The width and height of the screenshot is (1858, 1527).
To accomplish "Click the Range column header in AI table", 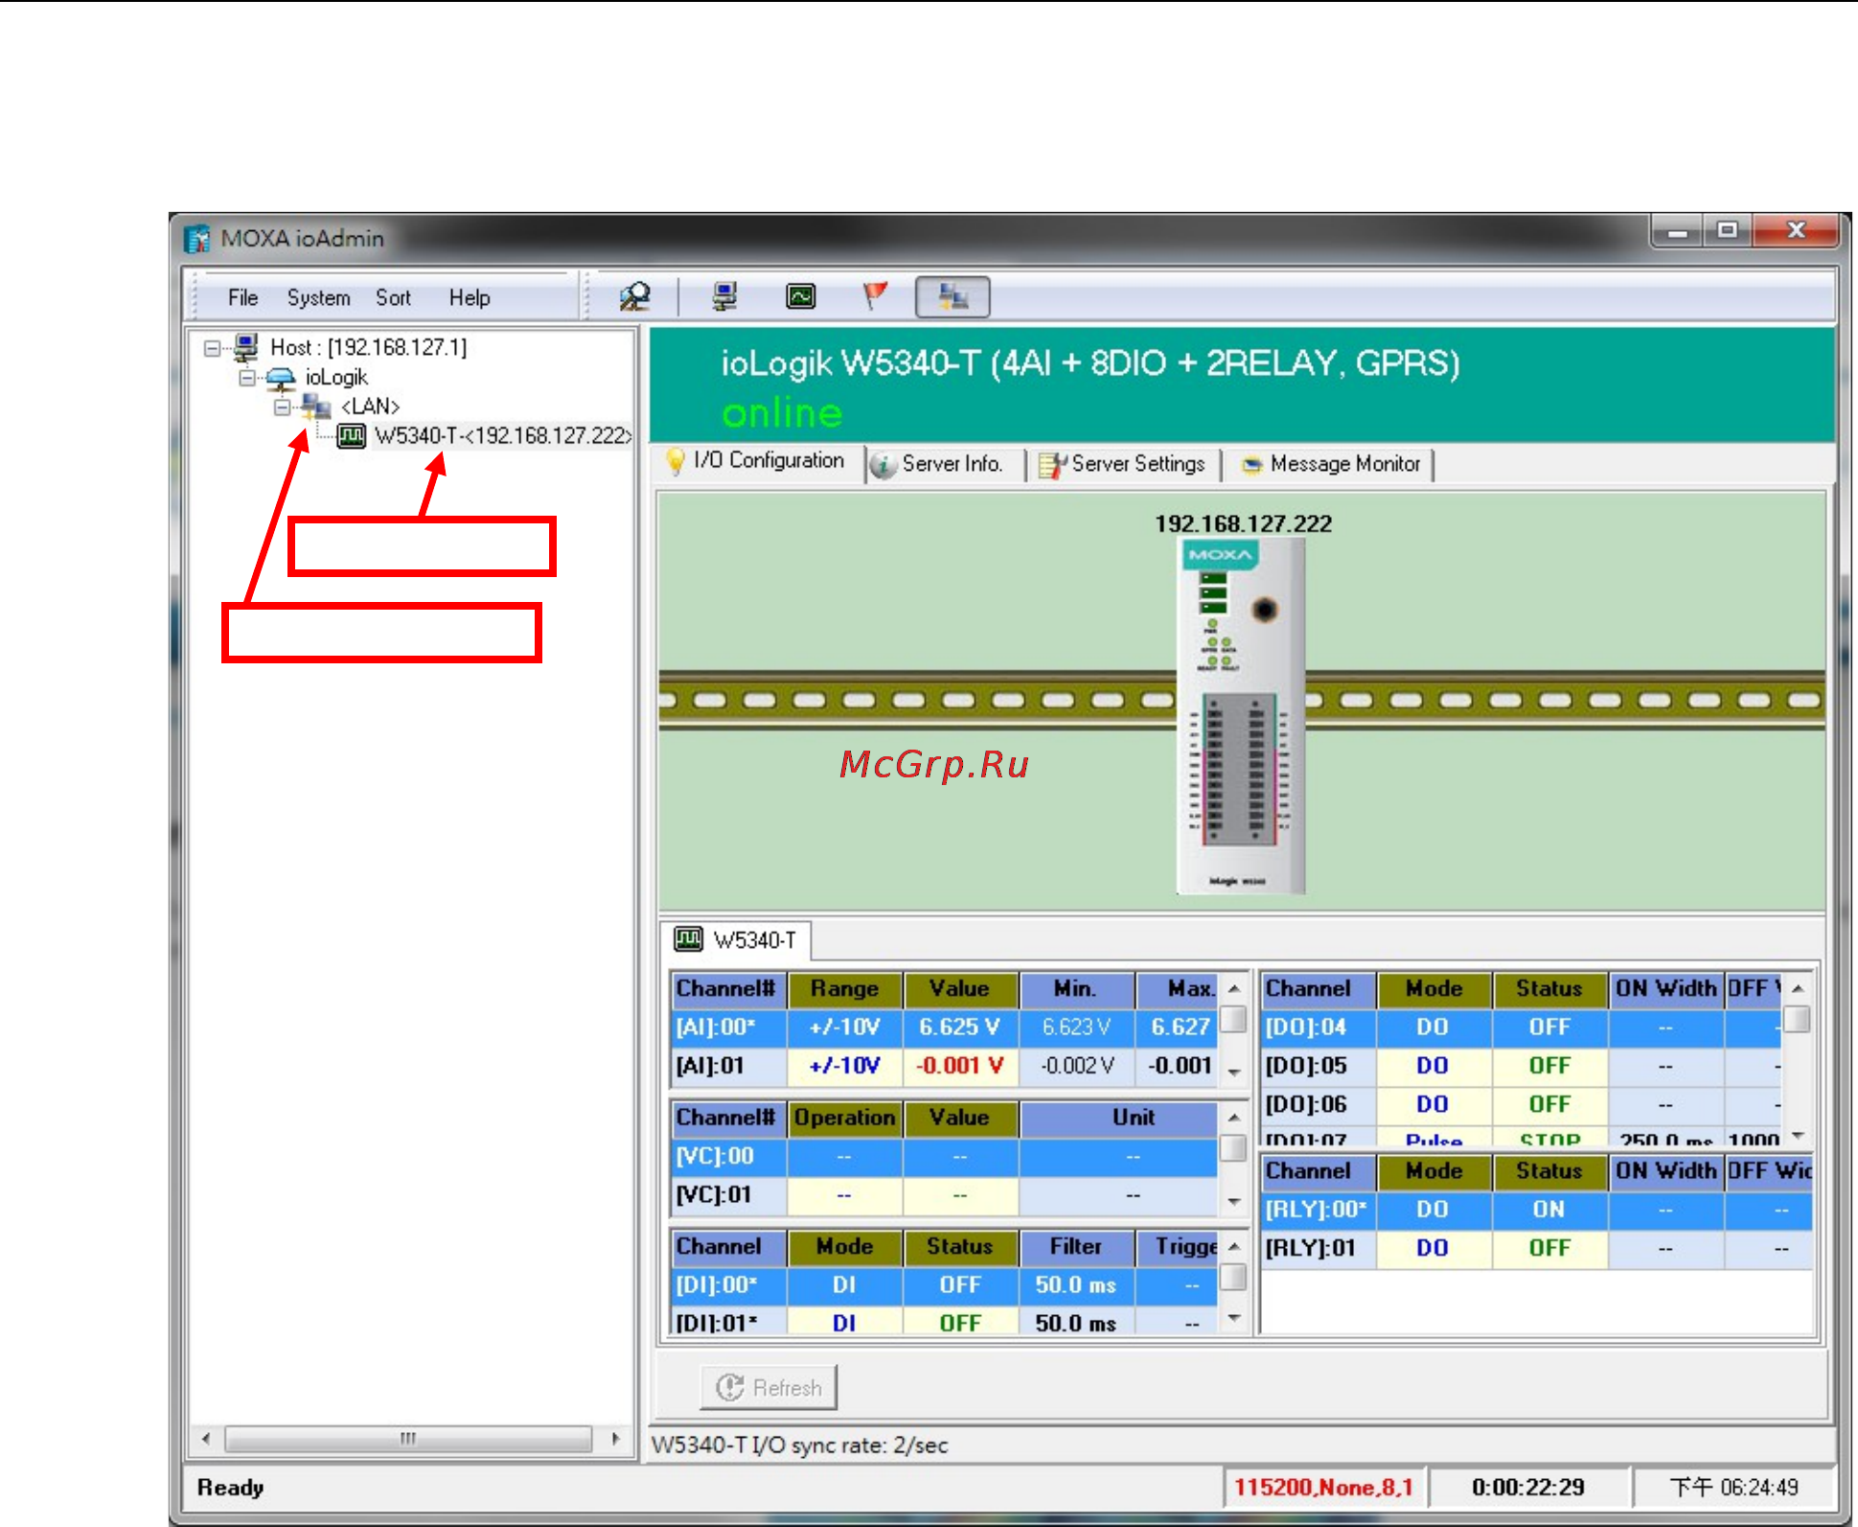I will 844,989.
